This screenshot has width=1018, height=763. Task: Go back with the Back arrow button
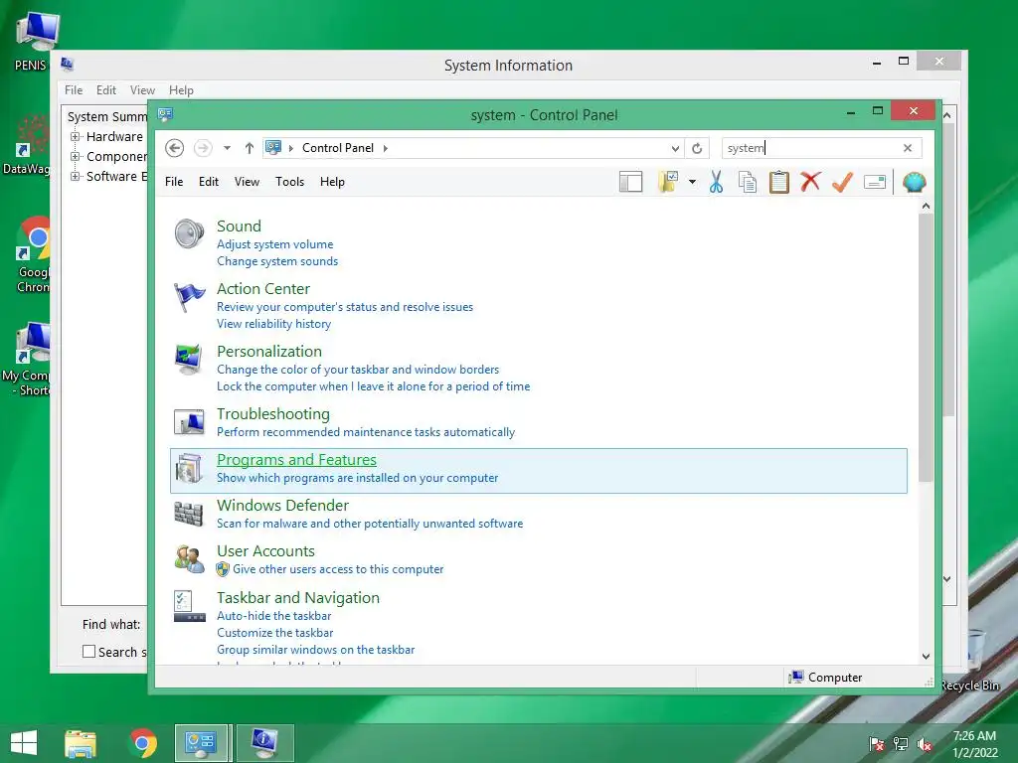click(x=174, y=148)
